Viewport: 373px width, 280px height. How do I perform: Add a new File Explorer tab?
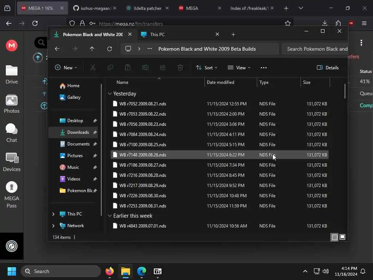(x=233, y=35)
